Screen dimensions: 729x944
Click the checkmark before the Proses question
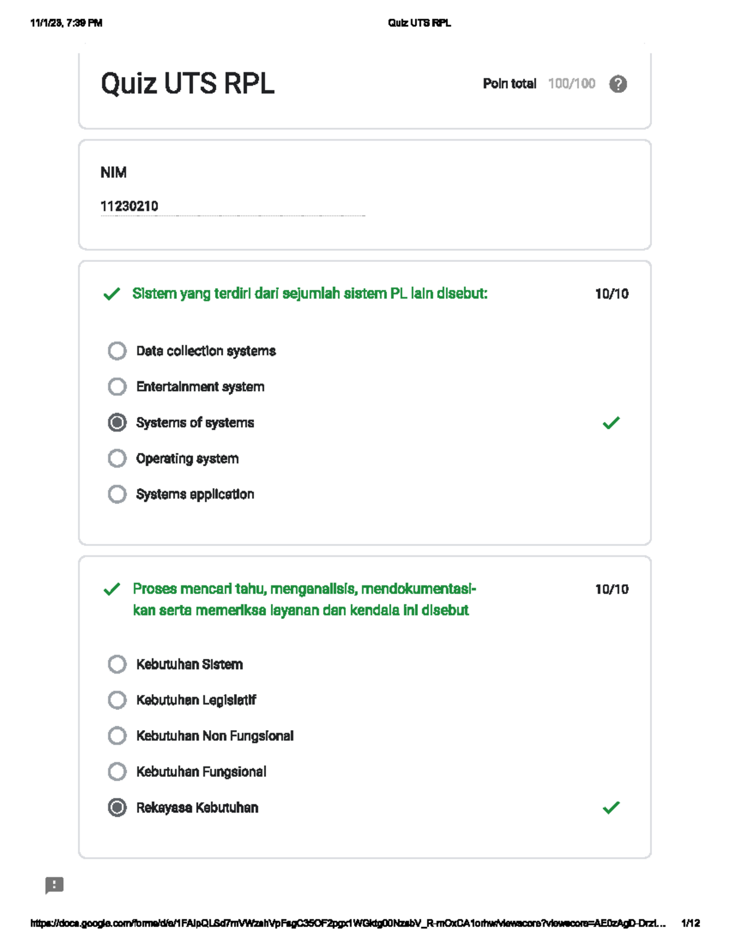(x=112, y=590)
